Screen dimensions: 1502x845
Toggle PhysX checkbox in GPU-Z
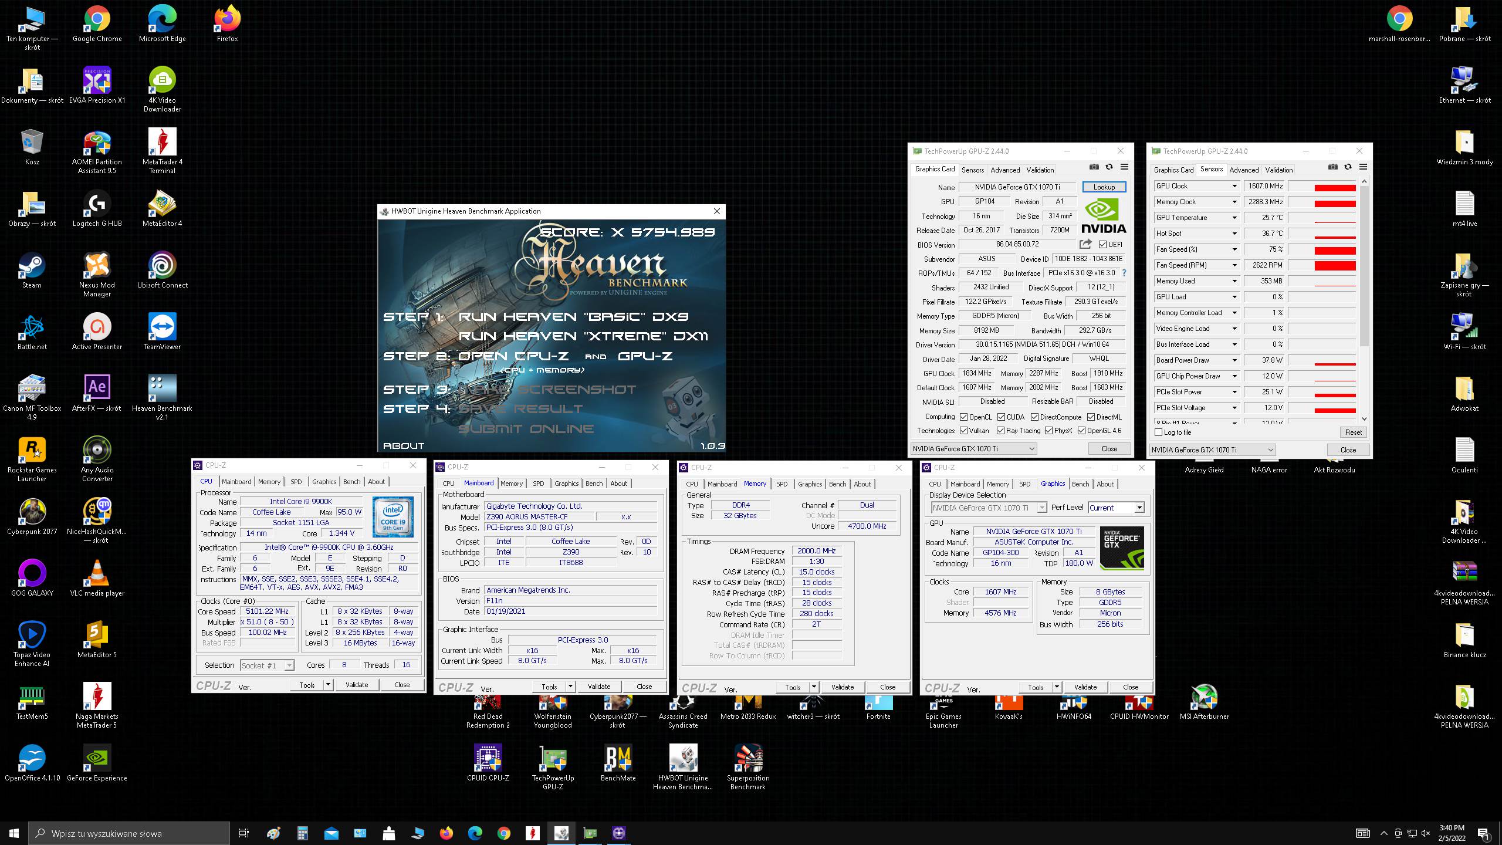pos(1048,431)
